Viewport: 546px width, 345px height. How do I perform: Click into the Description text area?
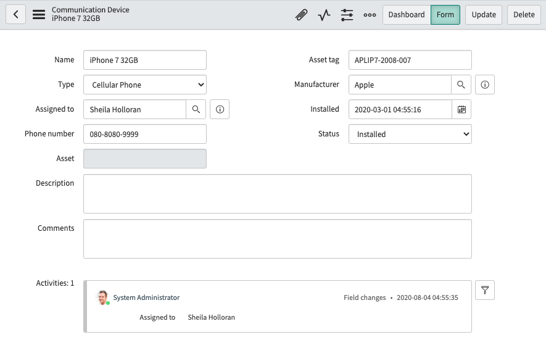(x=278, y=194)
